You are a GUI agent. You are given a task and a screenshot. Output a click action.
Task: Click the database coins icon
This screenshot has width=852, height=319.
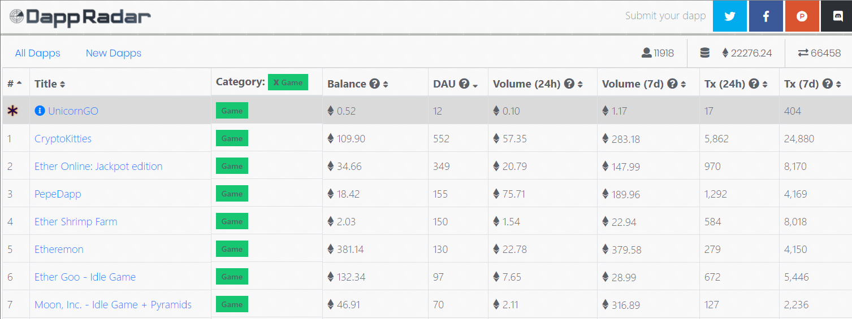click(704, 53)
